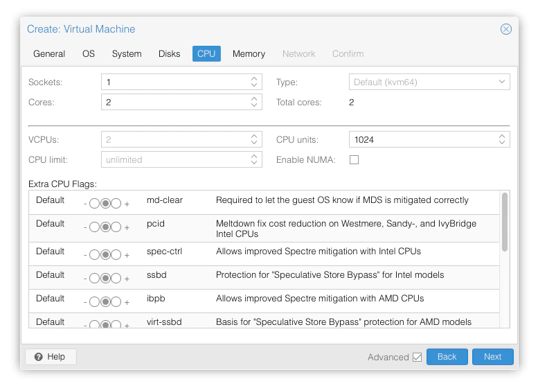The height and width of the screenshot is (388, 538).
Task: Toggle the Advanced checkbox
Action: [417, 357]
